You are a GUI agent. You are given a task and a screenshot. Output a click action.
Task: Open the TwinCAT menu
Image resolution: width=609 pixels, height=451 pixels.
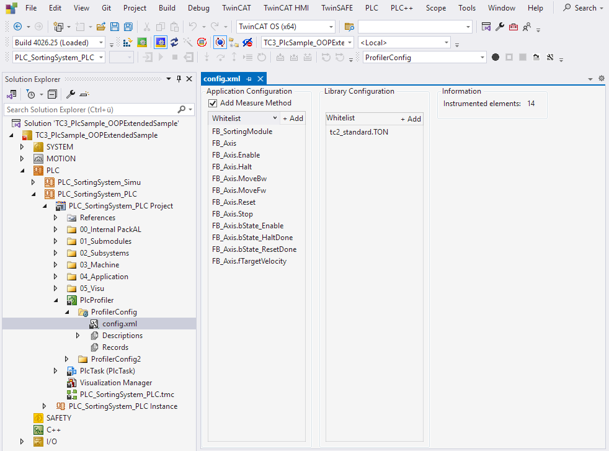click(x=236, y=8)
